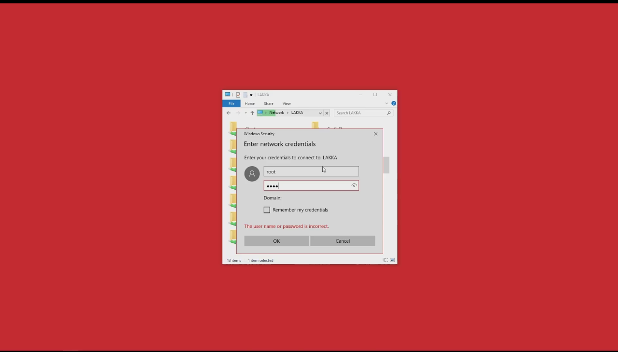Switch to details view via status bar icon
The image size is (618, 352).
click(x=385, y=260)
